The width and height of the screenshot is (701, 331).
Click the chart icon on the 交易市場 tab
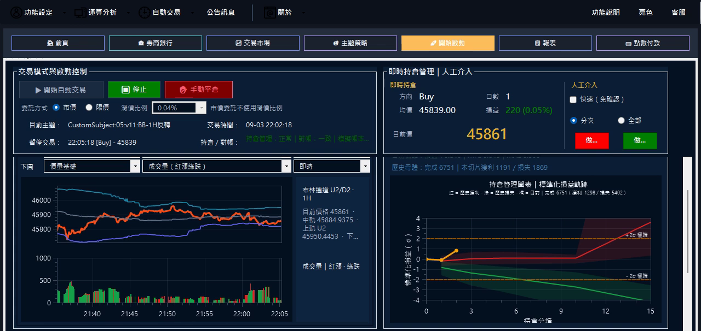click(x=238, y=43)
